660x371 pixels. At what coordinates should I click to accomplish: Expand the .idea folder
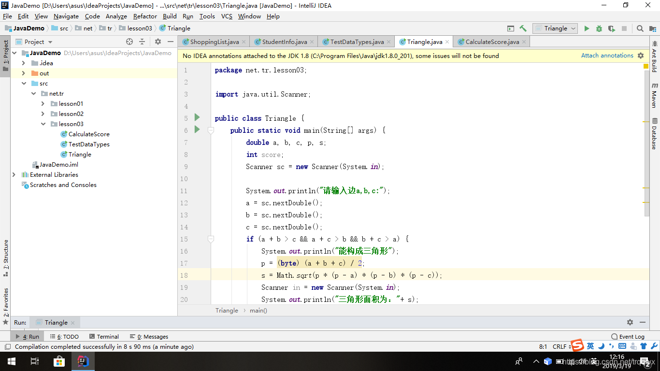click(24, 63)
